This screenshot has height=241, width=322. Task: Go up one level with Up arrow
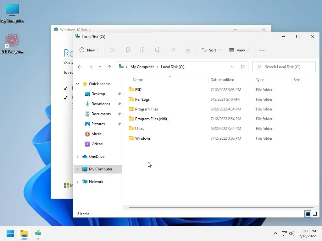click(109, 67)
